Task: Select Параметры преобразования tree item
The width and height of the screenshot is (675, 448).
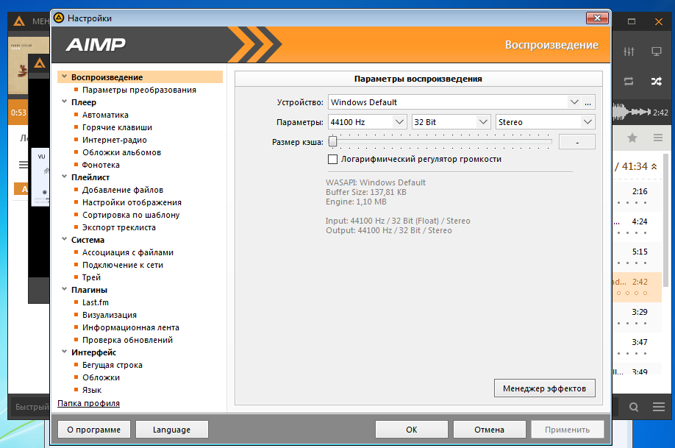Action: pos(139,90)
